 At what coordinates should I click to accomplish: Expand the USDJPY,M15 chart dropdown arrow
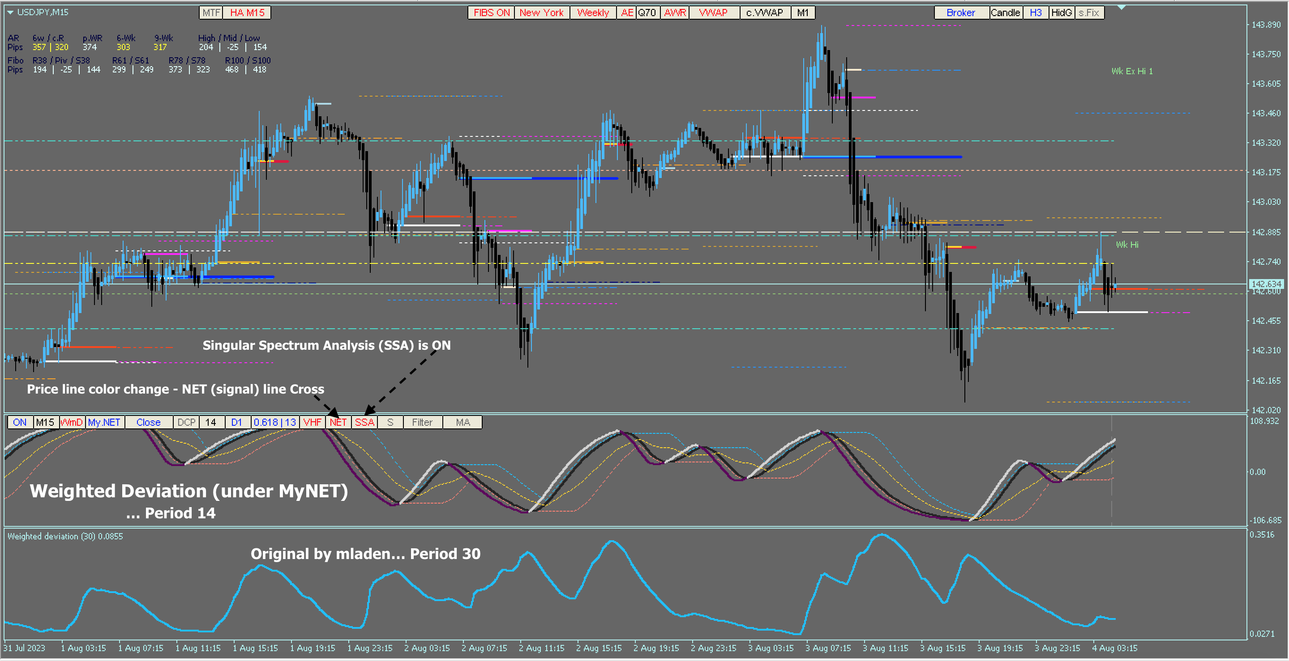tap(10, 13)
